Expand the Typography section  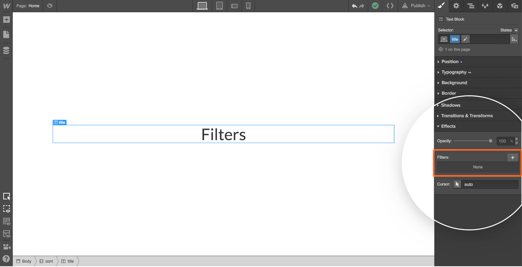coord(454,72)
